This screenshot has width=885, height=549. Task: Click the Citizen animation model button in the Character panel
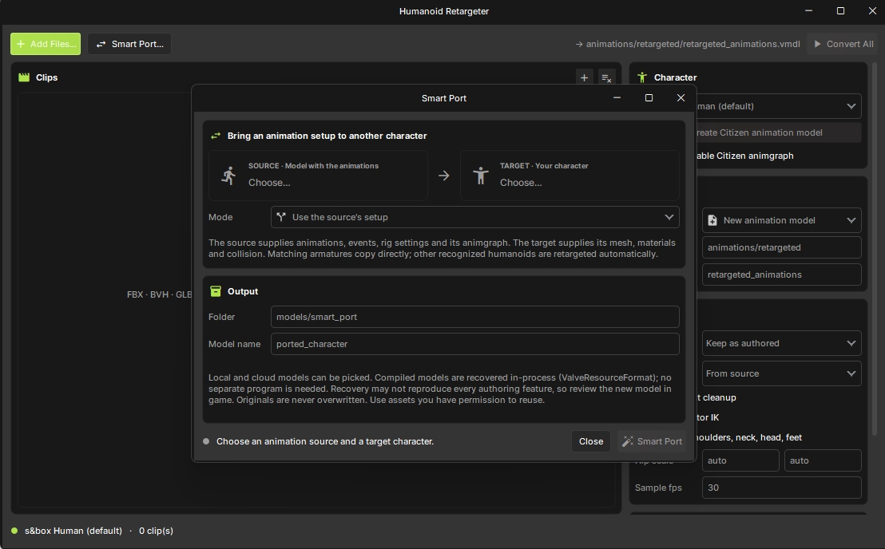coord(780,132)
